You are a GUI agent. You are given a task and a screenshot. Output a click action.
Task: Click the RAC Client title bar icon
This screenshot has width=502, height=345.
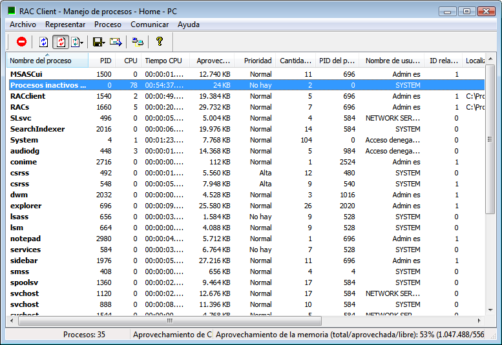click(x=11, y=10)
